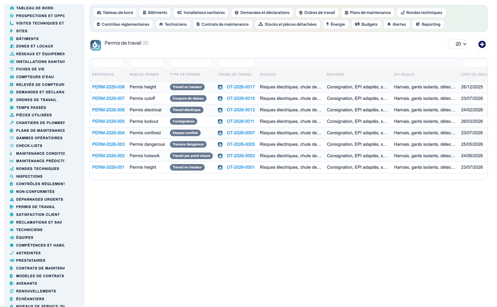Click the Type de permis filter field
The image size is (497, 307).
click(191, 63)
